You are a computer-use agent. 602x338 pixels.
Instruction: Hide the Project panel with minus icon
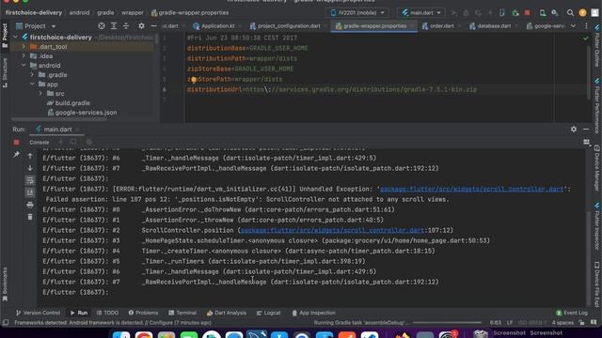click(153, 26)
